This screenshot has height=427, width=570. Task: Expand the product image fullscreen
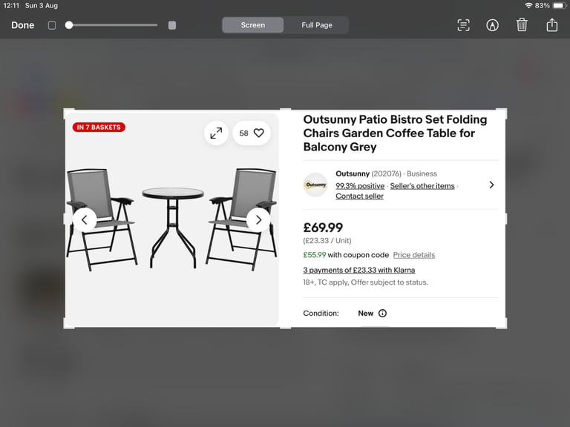click(216, 133)
